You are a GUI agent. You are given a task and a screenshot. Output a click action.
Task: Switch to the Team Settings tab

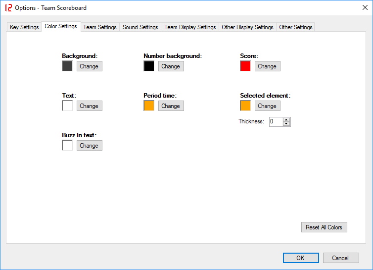[x=100, y=27]
